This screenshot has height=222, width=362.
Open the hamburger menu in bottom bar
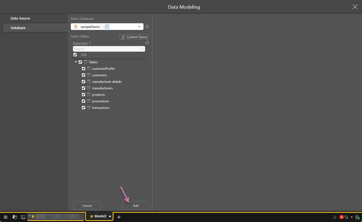[5, 217]
